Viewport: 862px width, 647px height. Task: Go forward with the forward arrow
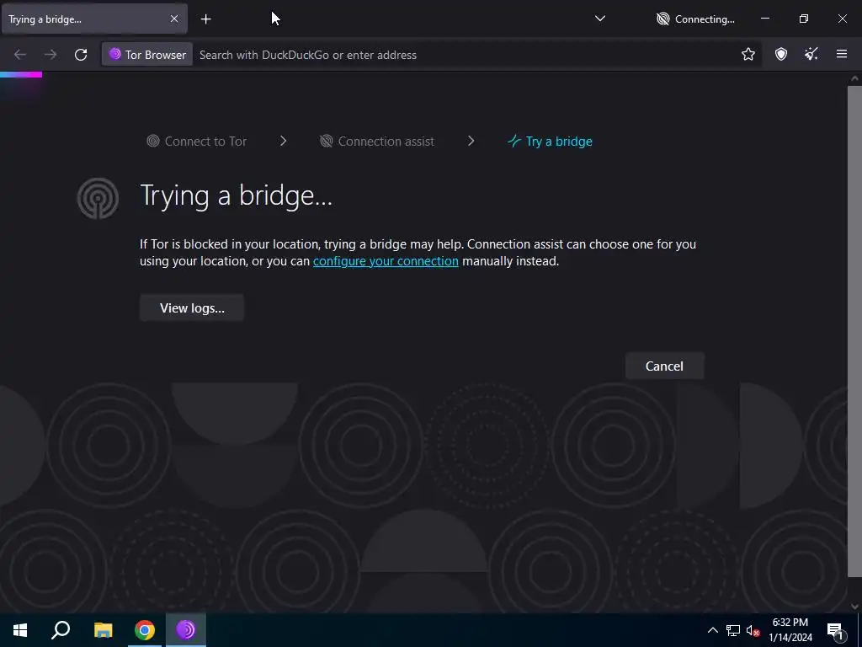(x=50, y=55)
